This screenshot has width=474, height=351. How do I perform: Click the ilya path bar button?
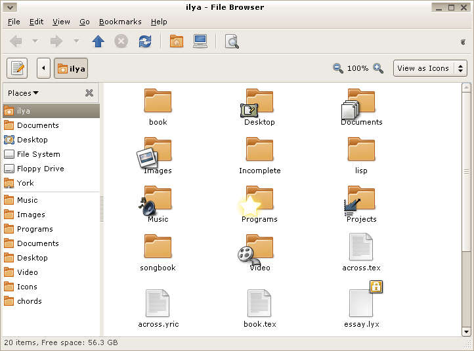[71, 68]
